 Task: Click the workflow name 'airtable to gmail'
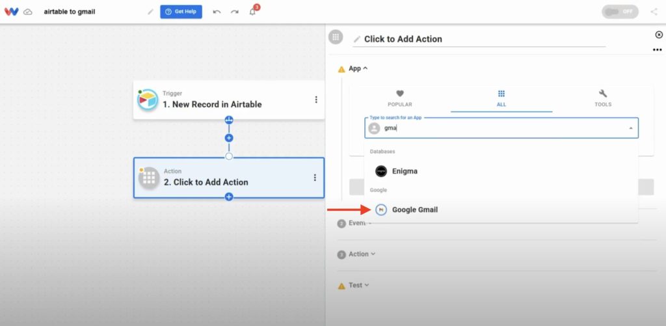click(x=69, y=12)
